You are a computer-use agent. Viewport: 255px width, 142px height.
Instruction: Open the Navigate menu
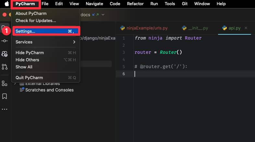[94, 4]
